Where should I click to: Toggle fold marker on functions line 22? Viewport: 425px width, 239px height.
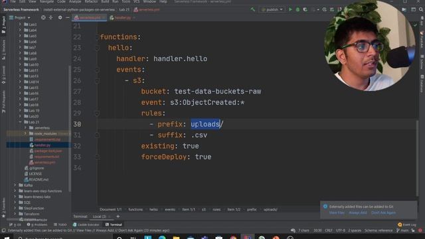click(x=97, y=37)
